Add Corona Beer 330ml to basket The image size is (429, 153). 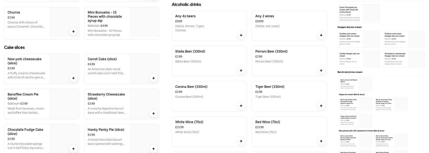pos(241,106)
